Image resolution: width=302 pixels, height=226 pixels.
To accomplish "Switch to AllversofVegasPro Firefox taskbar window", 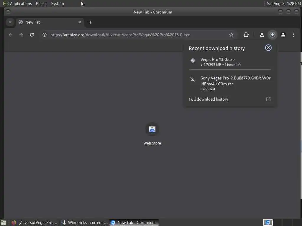I will click(35, 222).
